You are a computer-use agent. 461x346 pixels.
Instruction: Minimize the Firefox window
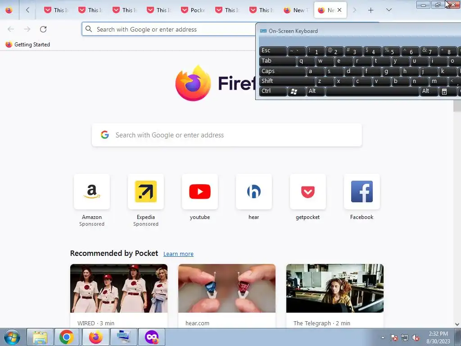(423, 5)
